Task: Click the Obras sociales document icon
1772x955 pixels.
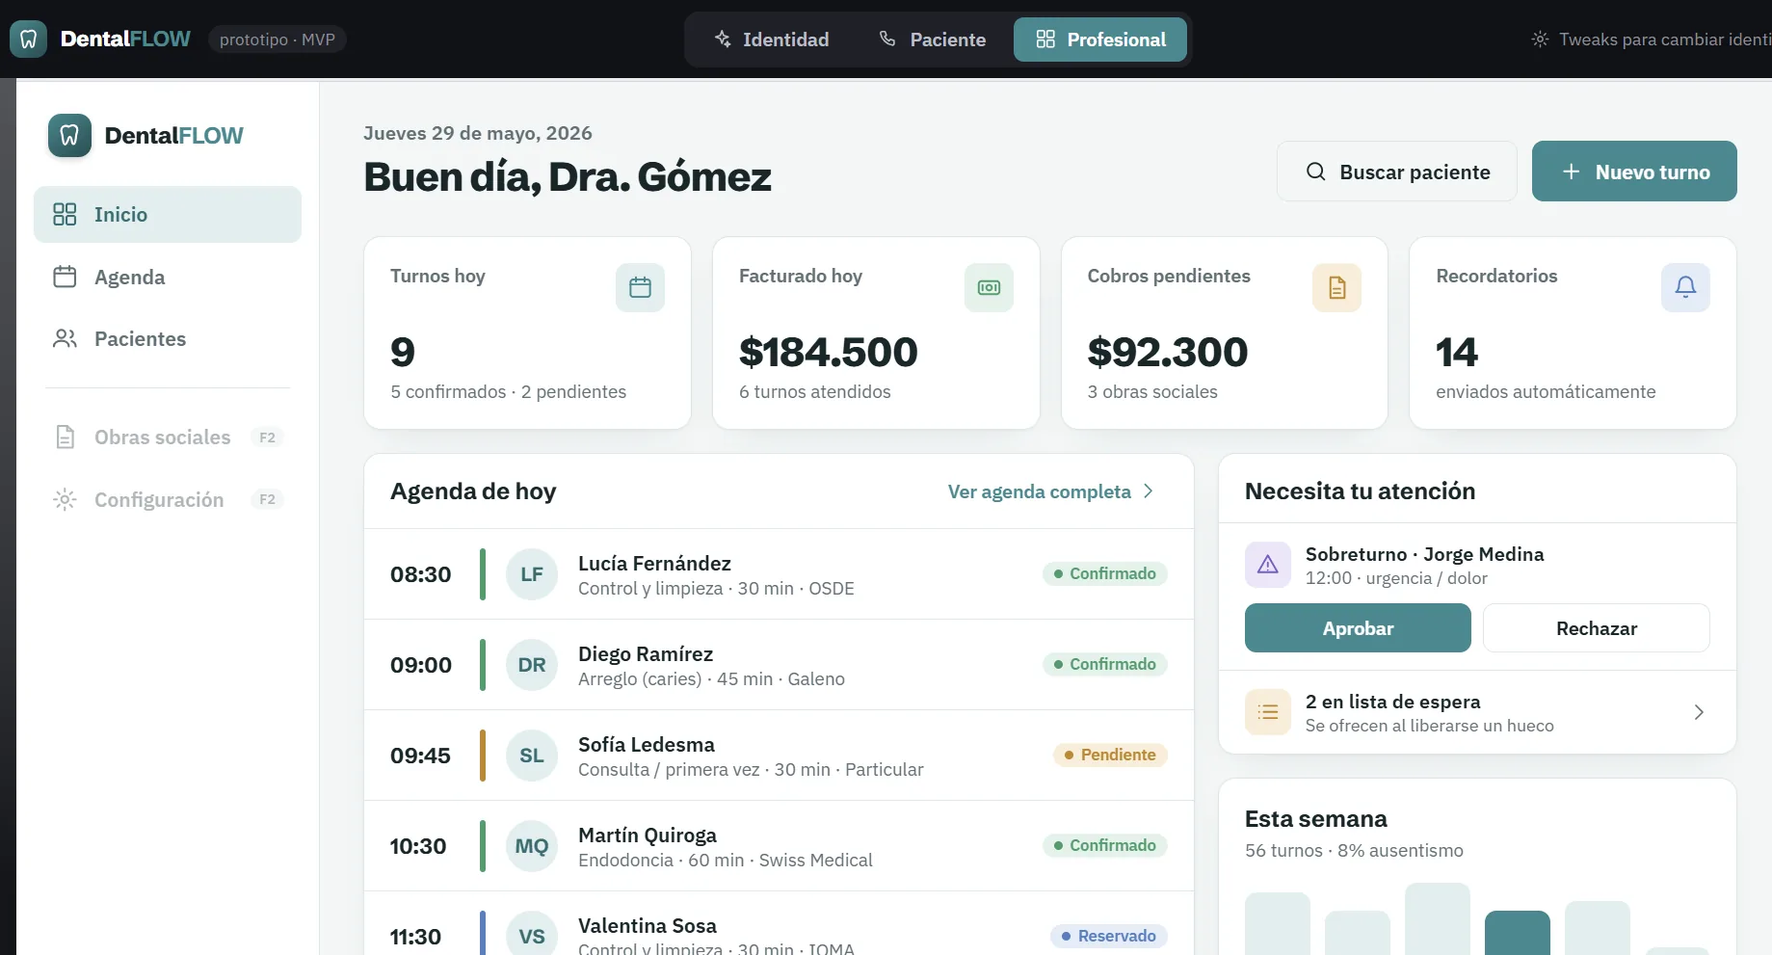Action: 65,437
